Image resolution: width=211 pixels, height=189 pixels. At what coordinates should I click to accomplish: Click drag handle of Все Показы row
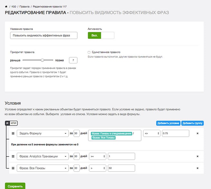[x=13, y=168]
